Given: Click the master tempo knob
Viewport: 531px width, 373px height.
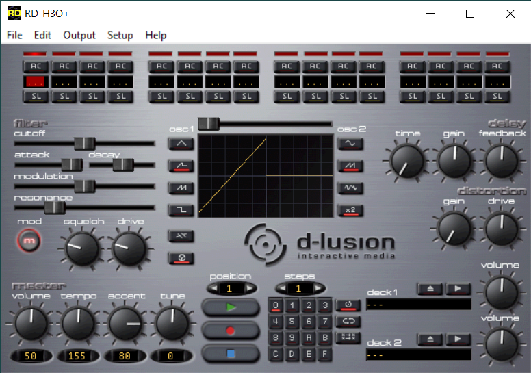Looking at the screenshot, I should (x=78, y=324).
